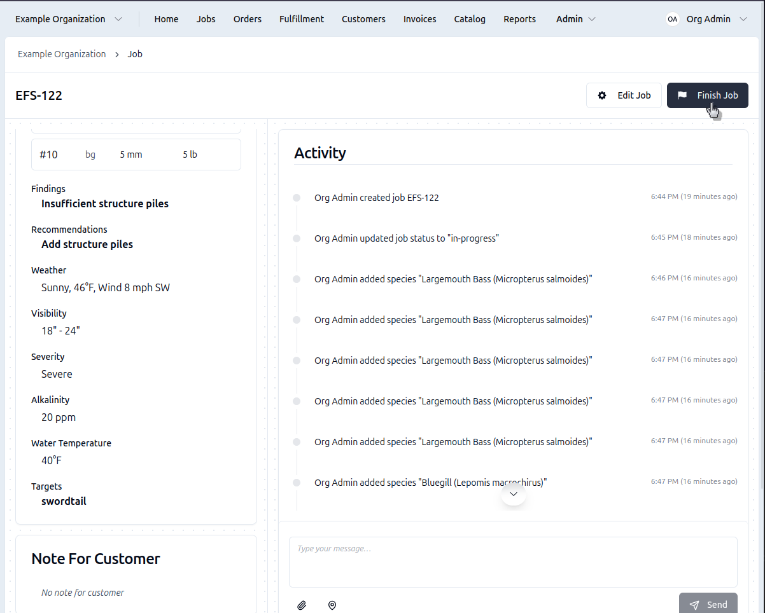Navigate to Orders

tap(247, 19)
